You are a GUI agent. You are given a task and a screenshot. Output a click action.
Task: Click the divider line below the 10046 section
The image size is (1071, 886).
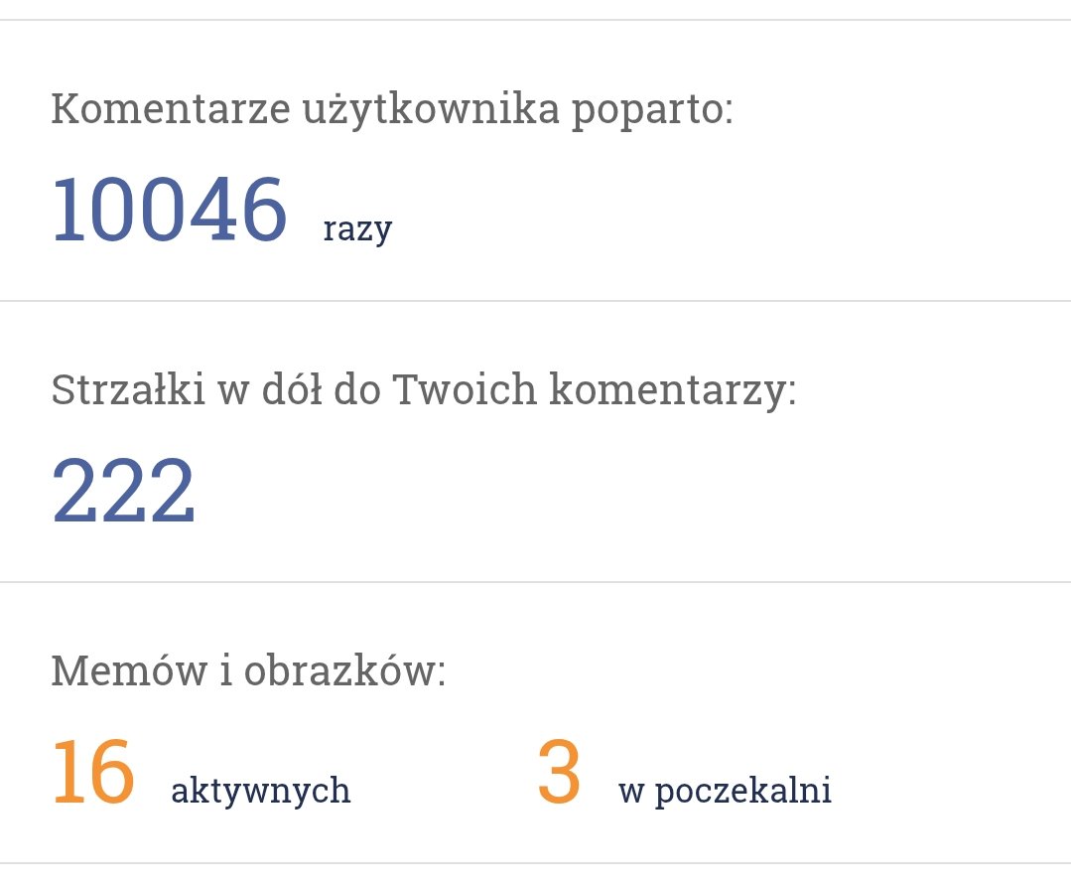[x=536, y=300]
